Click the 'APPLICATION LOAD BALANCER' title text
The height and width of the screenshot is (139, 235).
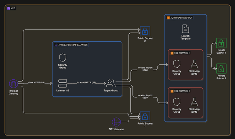73,45
